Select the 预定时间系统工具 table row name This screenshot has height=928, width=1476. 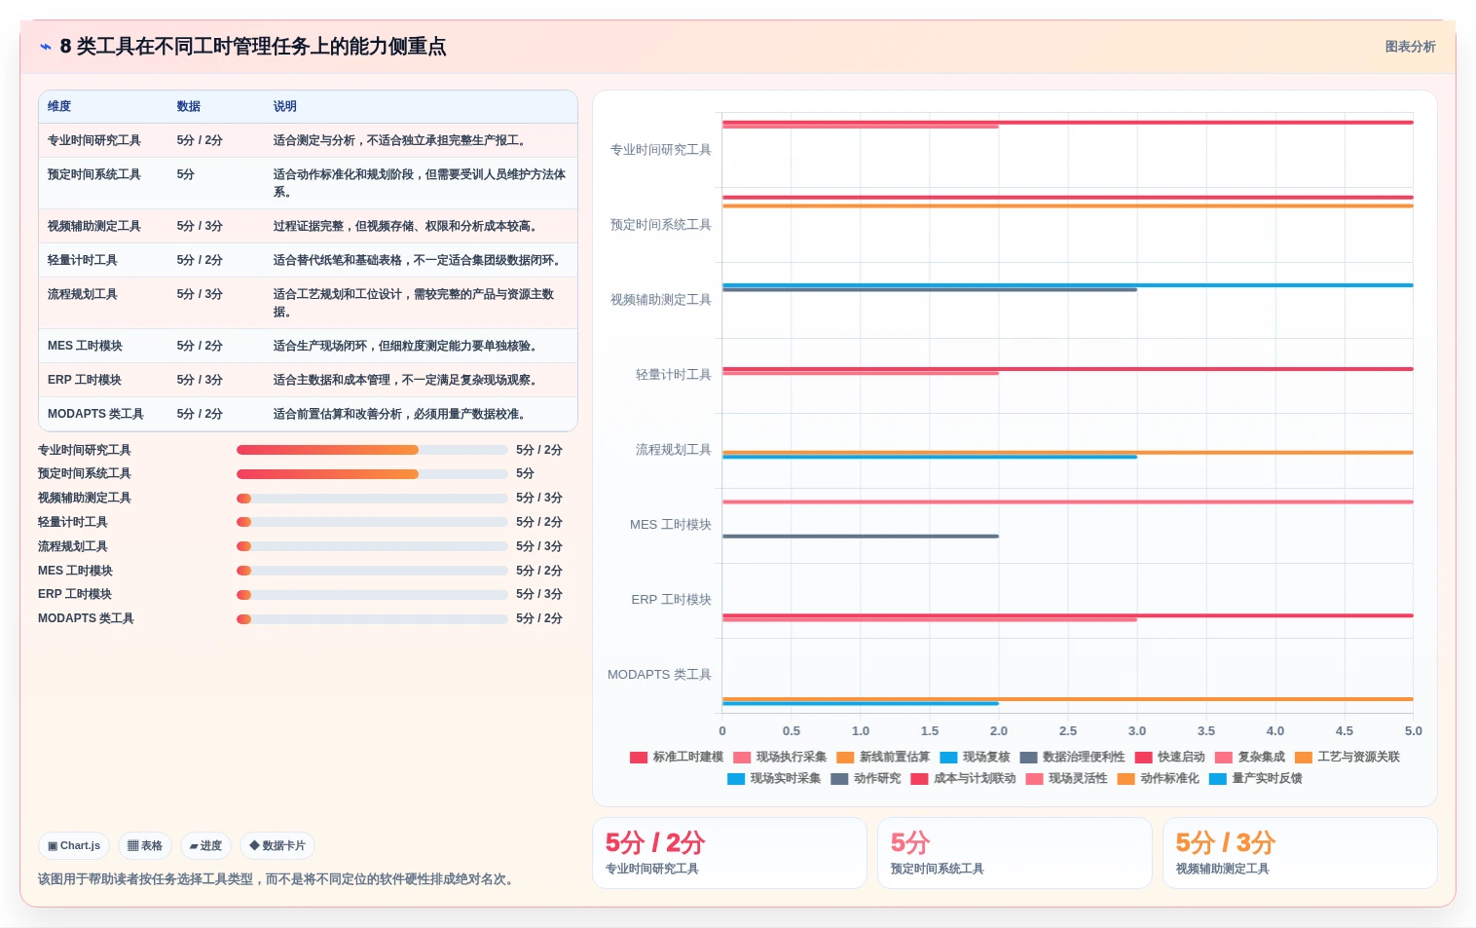tap(94, 174)
